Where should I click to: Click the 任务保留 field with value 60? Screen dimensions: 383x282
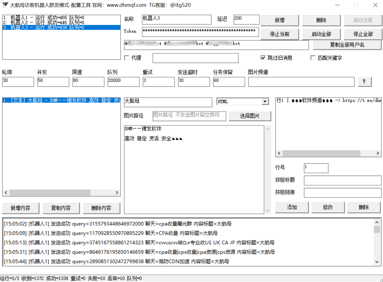(x=229, y=82)
